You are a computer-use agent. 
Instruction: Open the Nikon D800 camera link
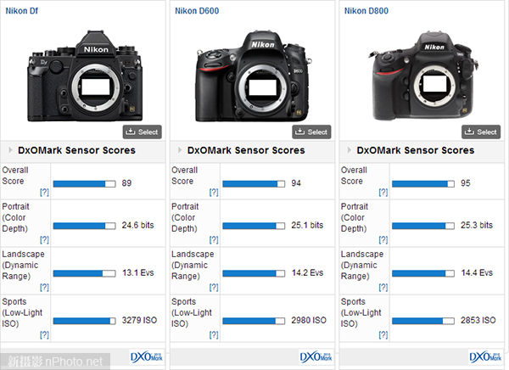coord(366,11)
